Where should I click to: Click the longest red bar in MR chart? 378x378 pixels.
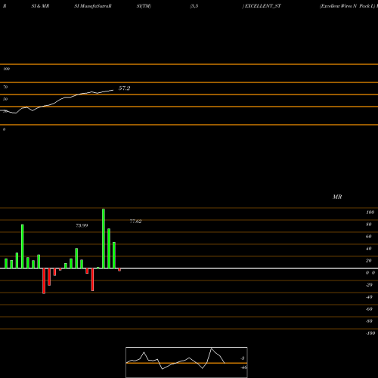click(x=44, y=281)
